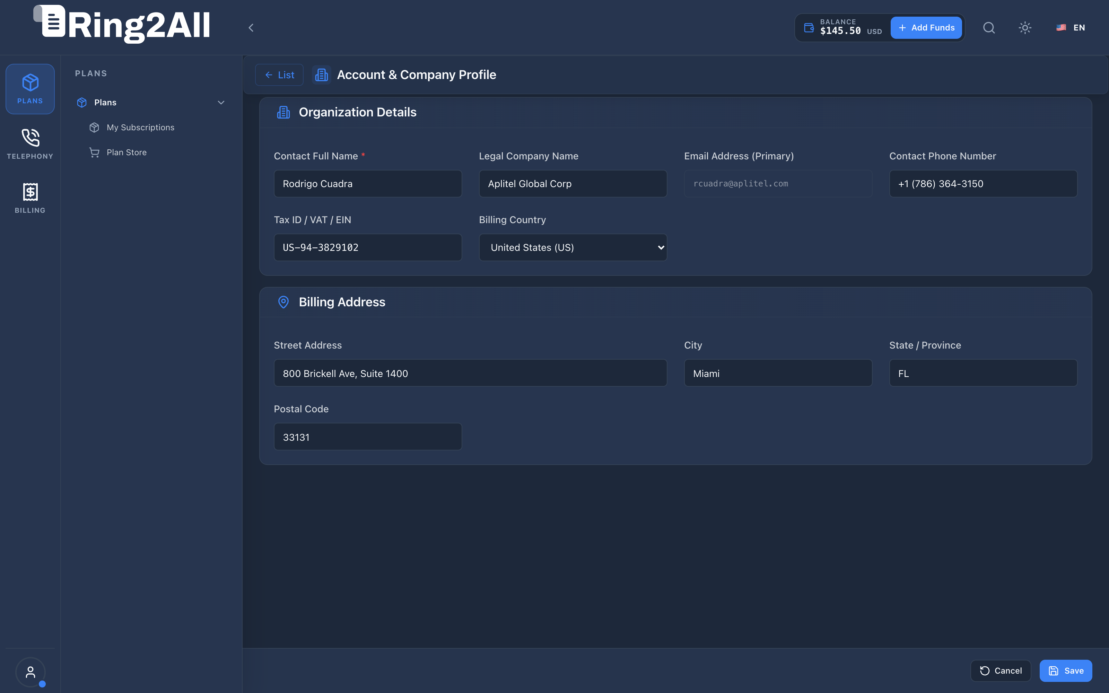Open the Billing Country dropdown
This screenshot has width=1109, height=693.
pos(573,247)
